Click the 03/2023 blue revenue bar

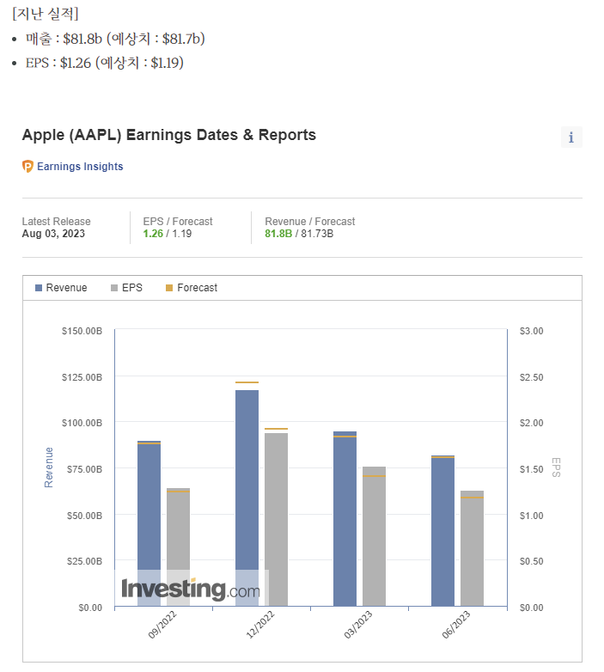(x=345, y=518)
